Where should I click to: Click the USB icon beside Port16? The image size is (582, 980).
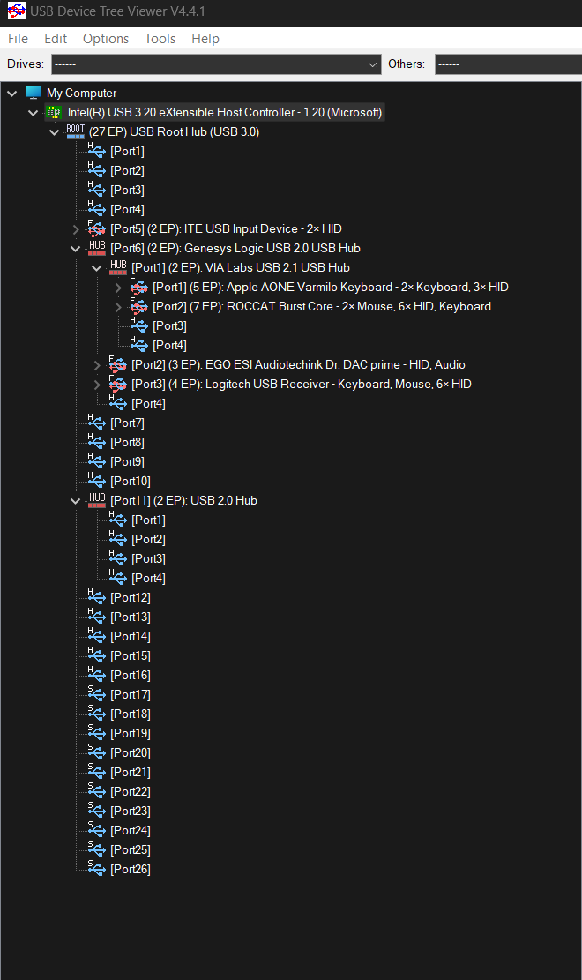(96, 675)
